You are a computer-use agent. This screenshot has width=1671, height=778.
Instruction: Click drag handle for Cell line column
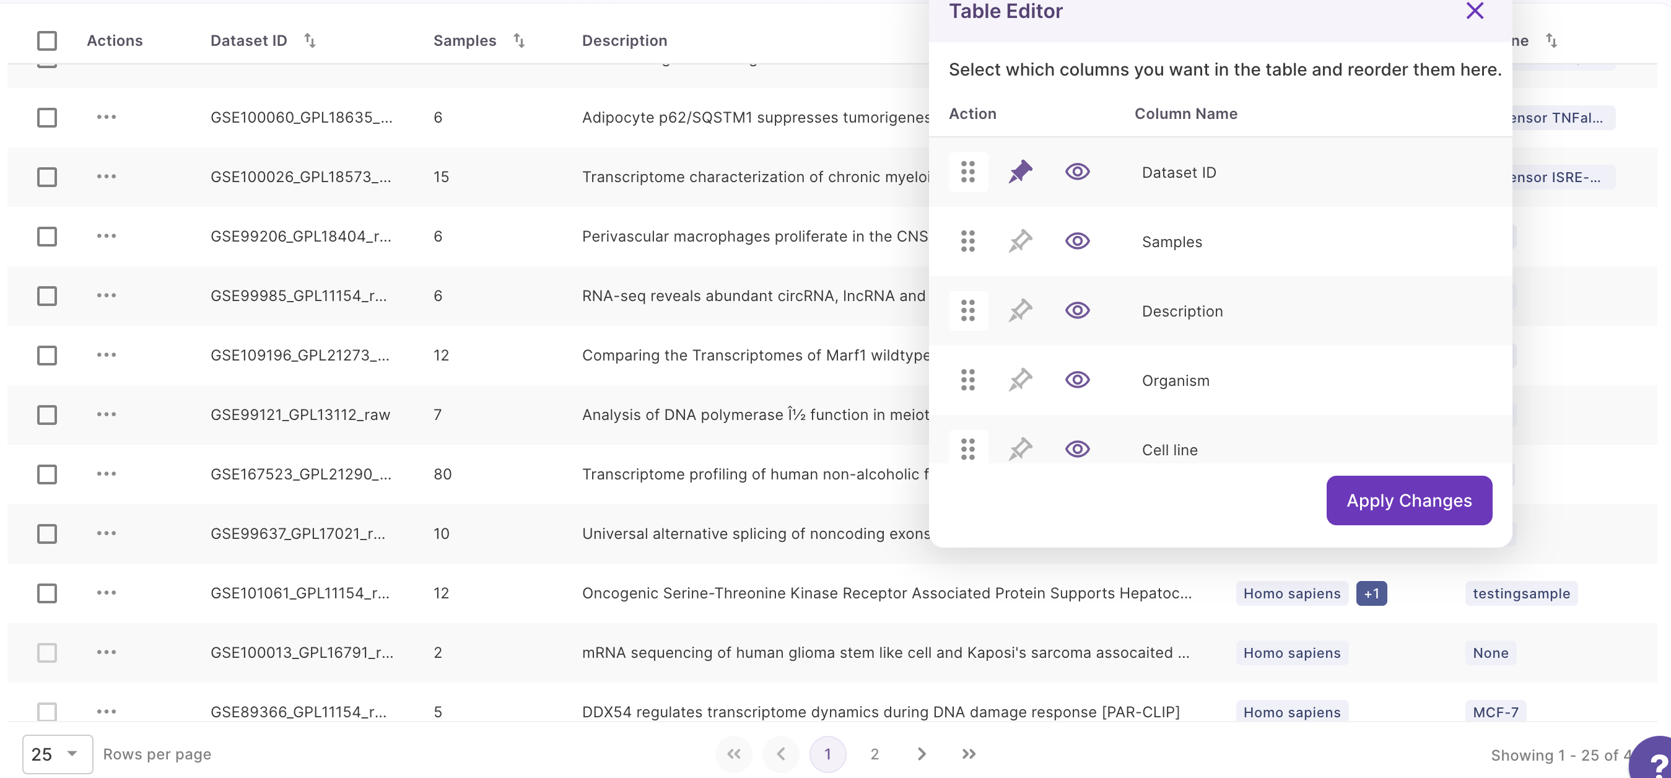968,448
